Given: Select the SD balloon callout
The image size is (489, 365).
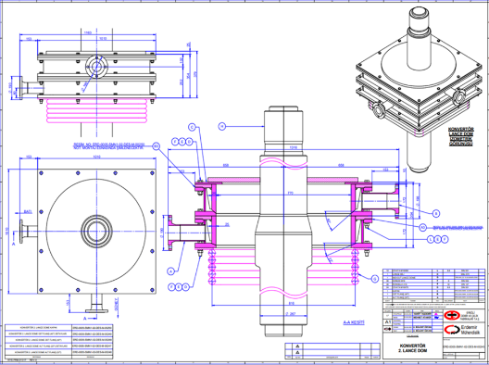Looking at the screenshot, I should coord(157,146).
